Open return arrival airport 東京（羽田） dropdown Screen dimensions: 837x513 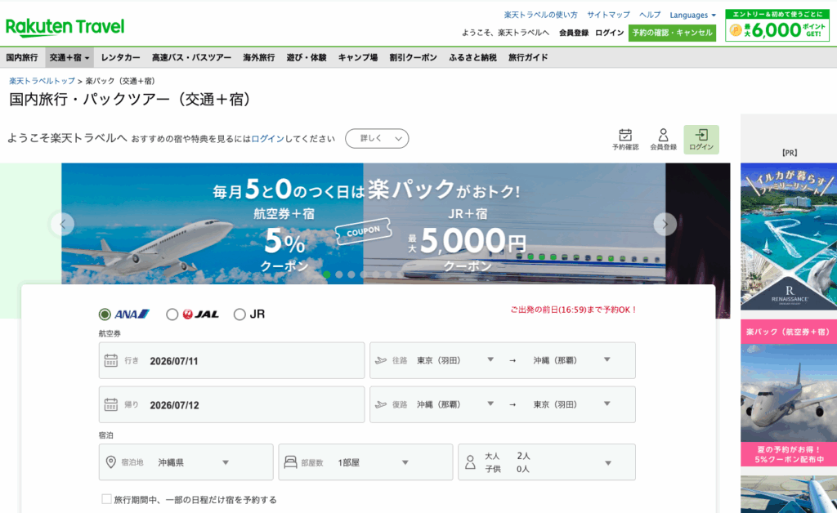click(571, 404)
